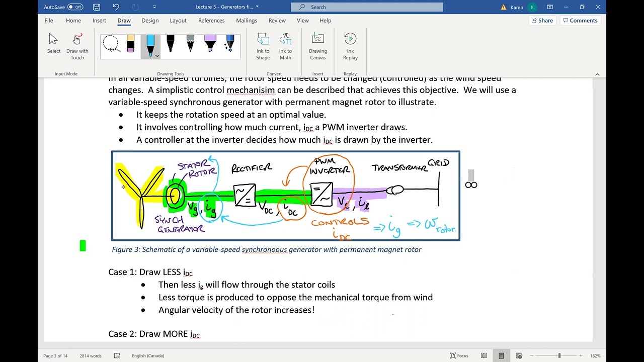The width and height of the screenshot is (644, 362).
Task: Open the Mailings tab
Action: [x=247, y=21]
